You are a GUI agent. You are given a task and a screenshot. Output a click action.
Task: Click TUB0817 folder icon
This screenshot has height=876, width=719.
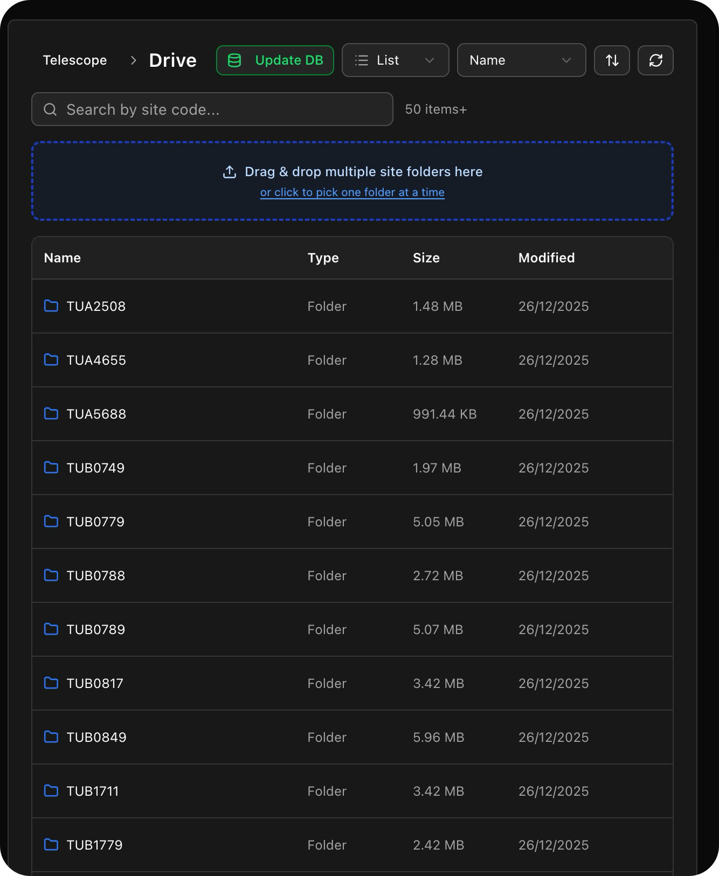tap(51, 683)
